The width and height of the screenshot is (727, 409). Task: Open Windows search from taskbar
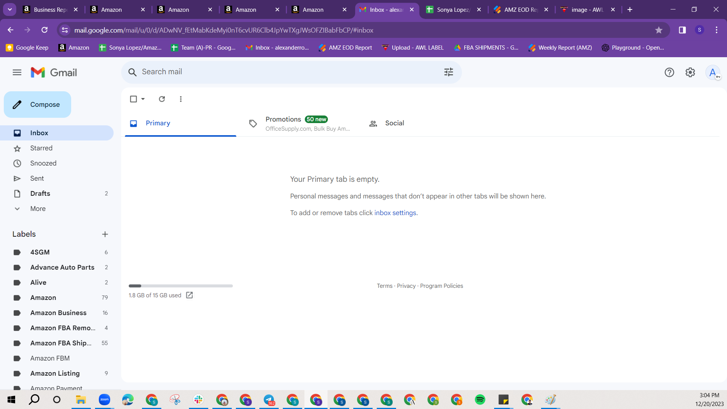tap(34, 400)
